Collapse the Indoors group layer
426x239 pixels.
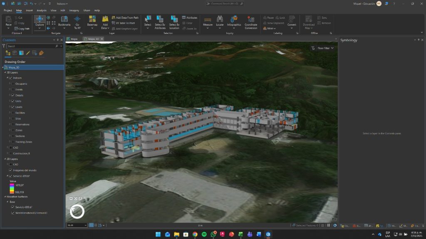7,78
